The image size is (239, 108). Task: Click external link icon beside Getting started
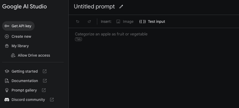point(45,71)
